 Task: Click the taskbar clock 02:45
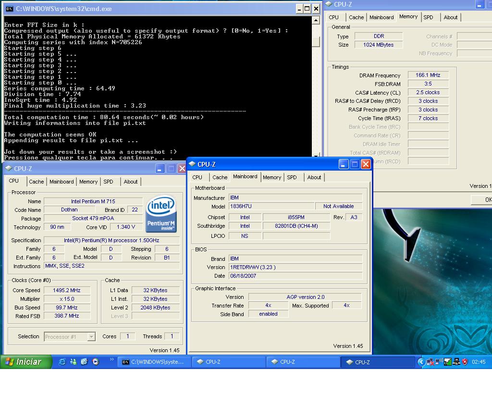[x=479, y=362]
